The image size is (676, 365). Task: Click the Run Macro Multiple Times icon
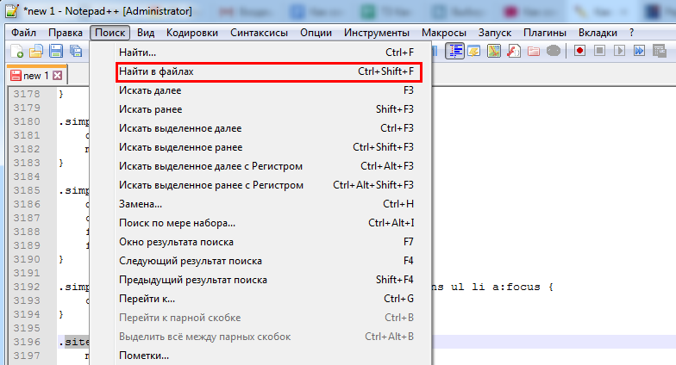(640, 51)
